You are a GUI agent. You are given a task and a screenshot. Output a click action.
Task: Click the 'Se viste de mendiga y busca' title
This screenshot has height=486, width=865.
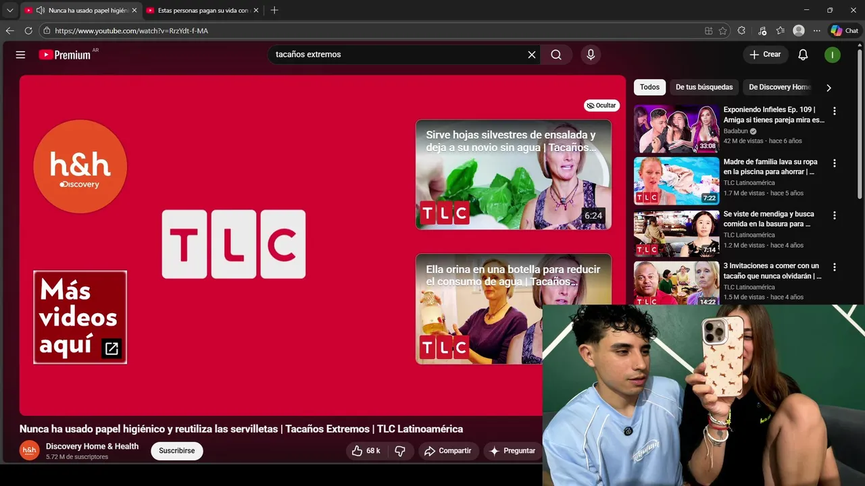coord(768,219)
